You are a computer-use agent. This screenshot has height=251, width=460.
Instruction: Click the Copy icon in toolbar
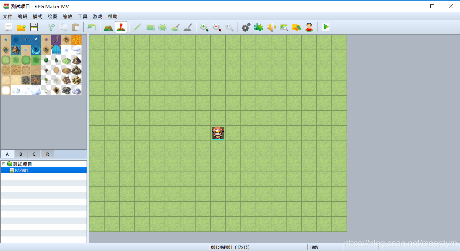coord(63,27)
